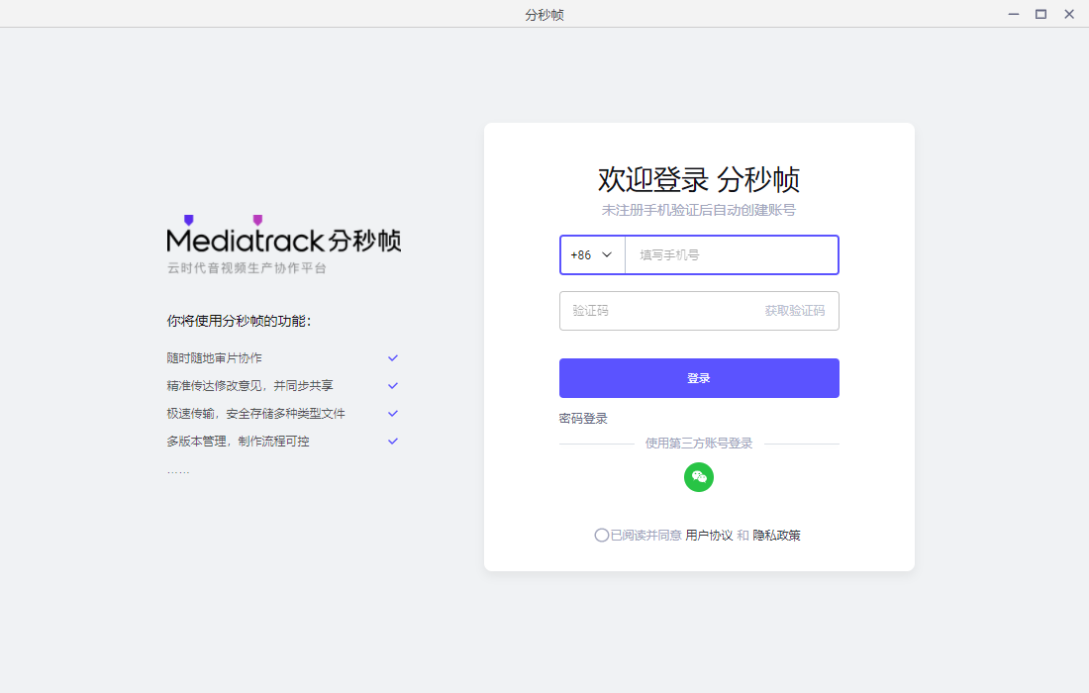The height and width of the screenshot is (693, 1089).
Task: Open the +86 country code dropdown
Action: pos(592,254)
